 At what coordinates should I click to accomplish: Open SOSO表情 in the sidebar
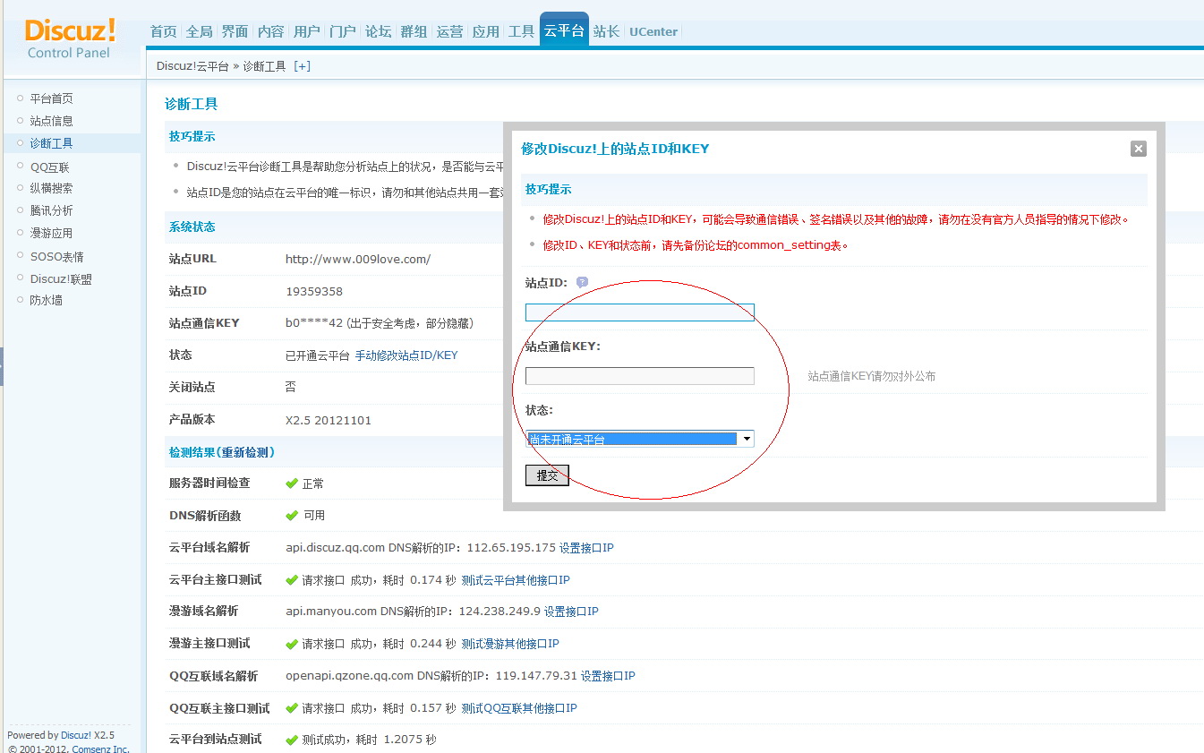(56, 256)
